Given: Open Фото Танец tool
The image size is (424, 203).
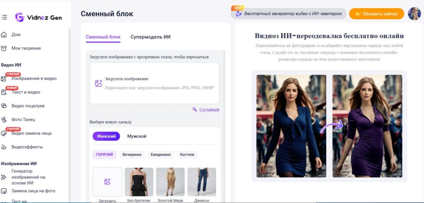Looking at the screenshot, I should point(23,119).
